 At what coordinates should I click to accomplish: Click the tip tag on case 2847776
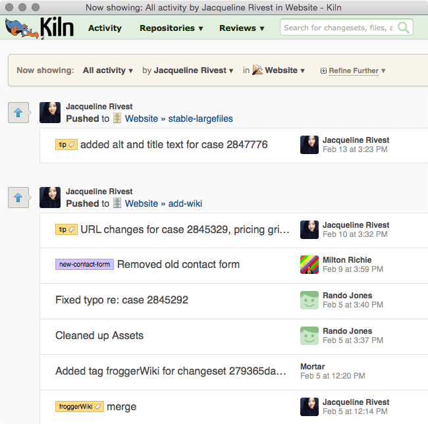67,145
